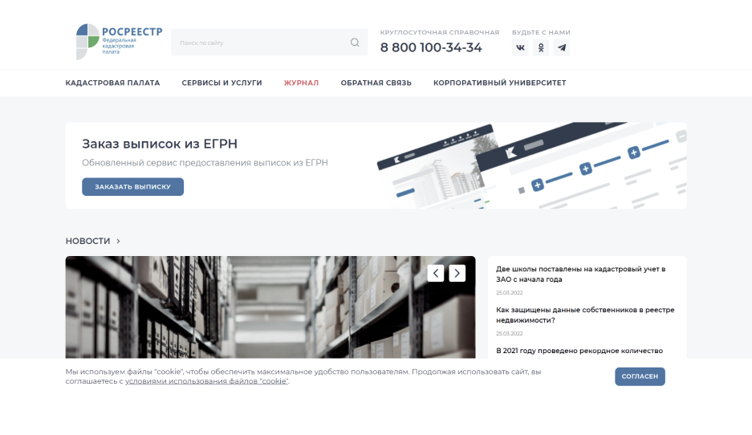Open the Обратная связь menu
This screenshot has height=435, width=752.
click(x=376, y=83)
